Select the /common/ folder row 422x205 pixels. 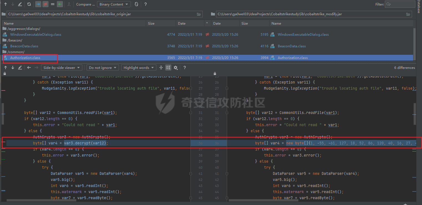[x=207, y=52]
